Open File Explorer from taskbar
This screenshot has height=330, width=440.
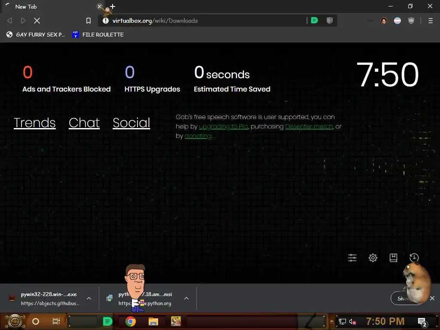[153, 321]
